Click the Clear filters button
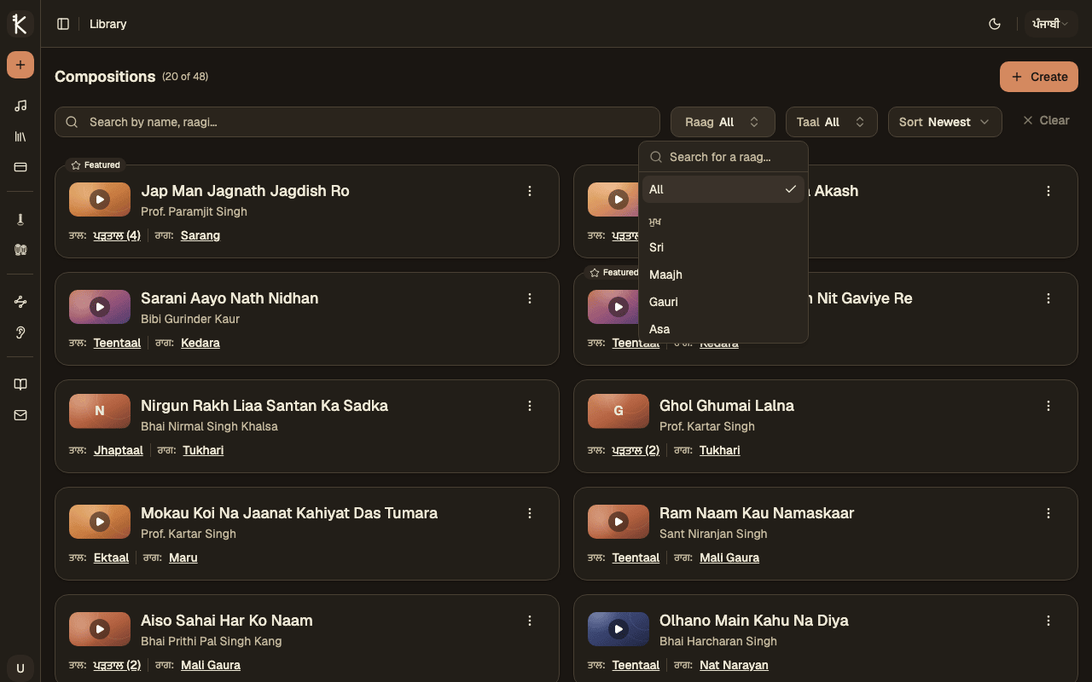The height and width of the screenshot is (682, 1092). click(x=1046, y=120)
